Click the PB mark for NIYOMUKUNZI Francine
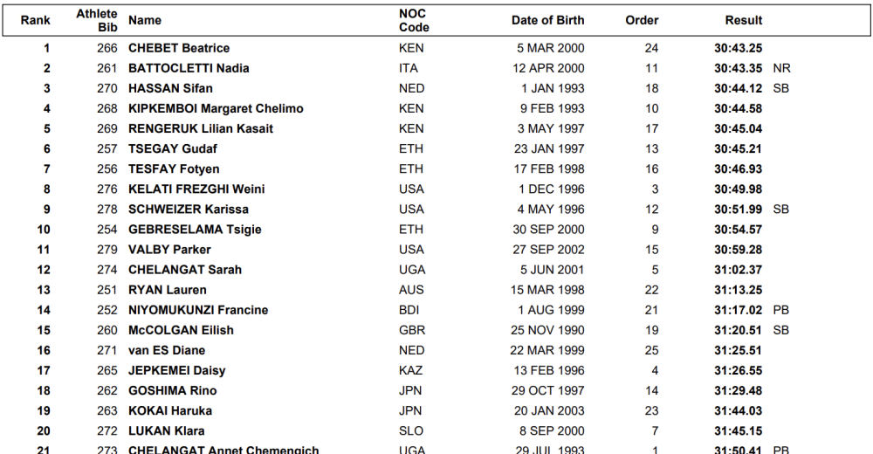This screenshot has width=873, height=454. pyautogui.click(x=781, y=310)
